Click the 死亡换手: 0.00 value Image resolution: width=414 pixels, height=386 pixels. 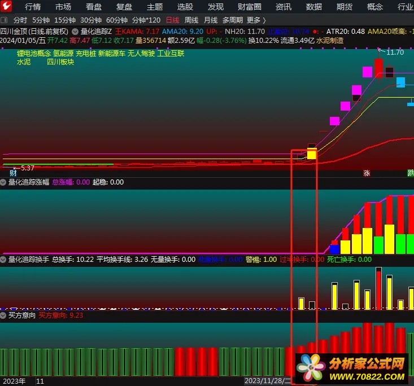pyautogui.click(x=349, y=260)
